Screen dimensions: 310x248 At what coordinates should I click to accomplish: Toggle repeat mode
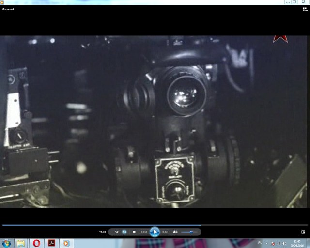pos(124,232)
